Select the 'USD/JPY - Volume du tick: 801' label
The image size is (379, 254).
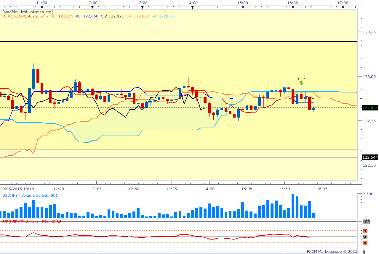(30, 195)
